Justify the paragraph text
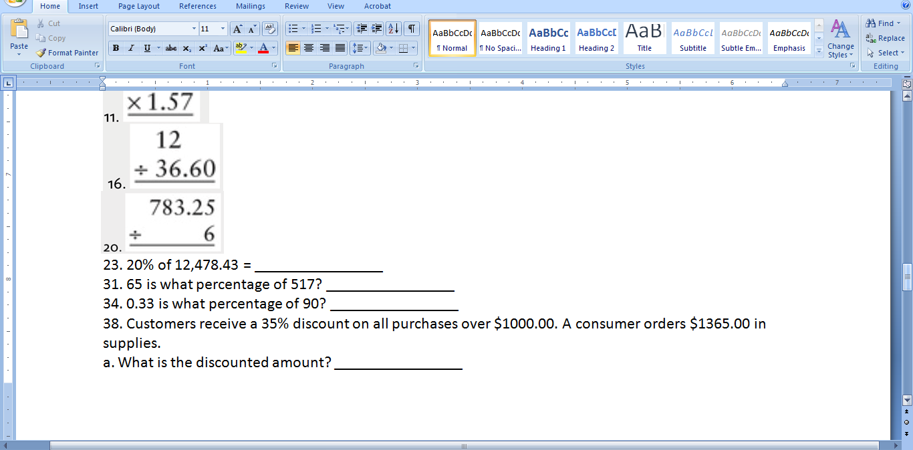Viewport: 913px width, 450px height. click(x=340, y=48)
